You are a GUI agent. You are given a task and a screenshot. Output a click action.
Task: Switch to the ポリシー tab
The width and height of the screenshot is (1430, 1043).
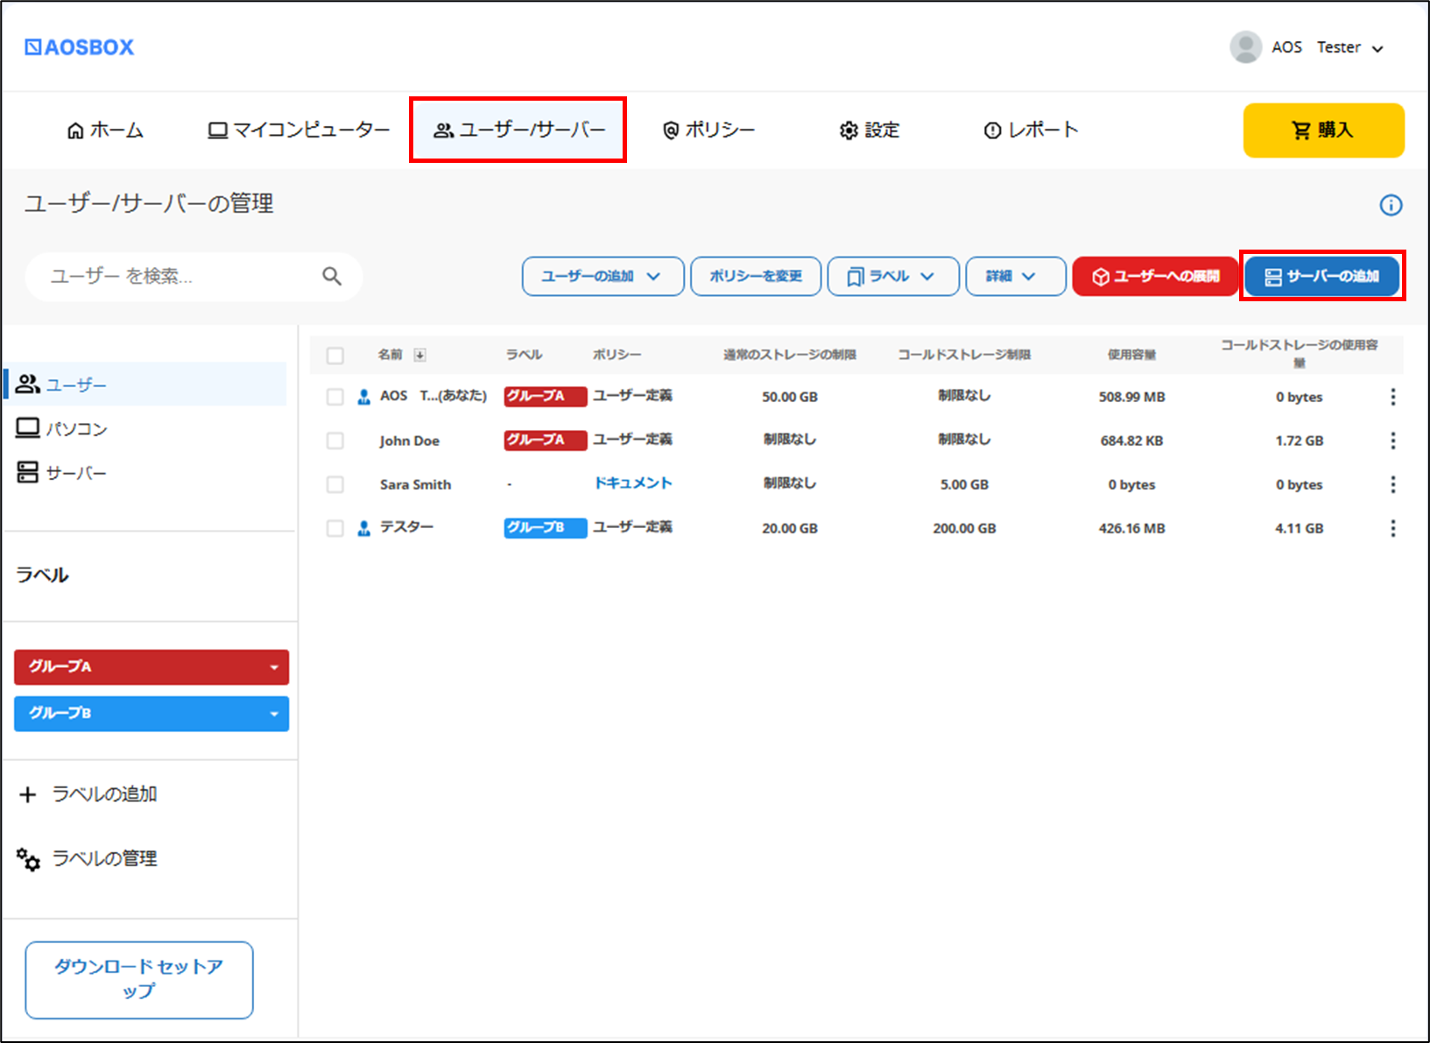pyautogui.click(x=708, y=130)
